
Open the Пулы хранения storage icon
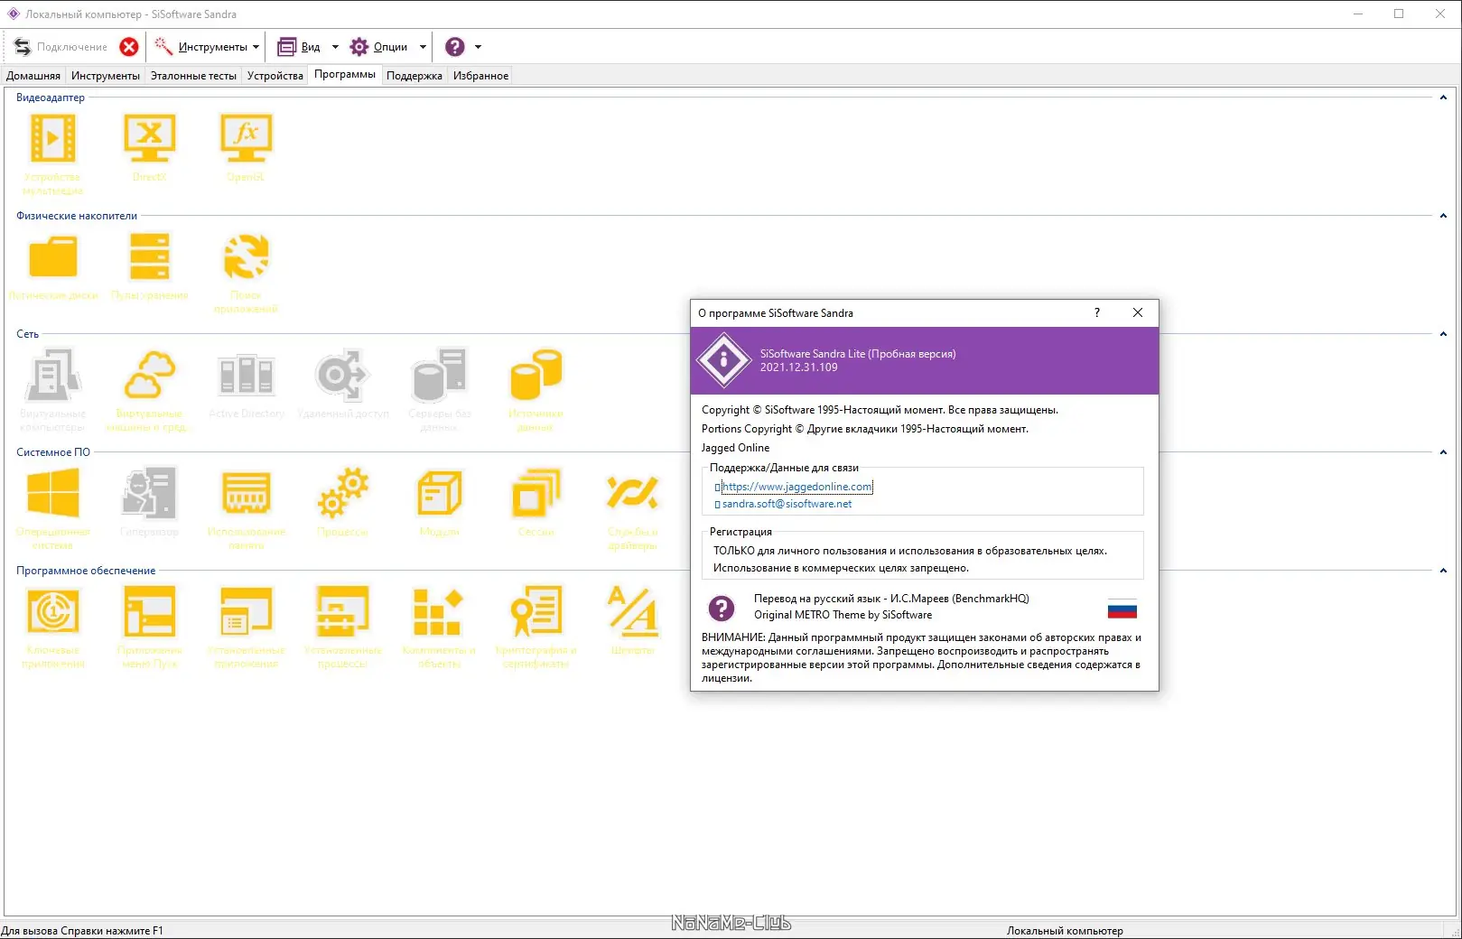click(149, 256)
